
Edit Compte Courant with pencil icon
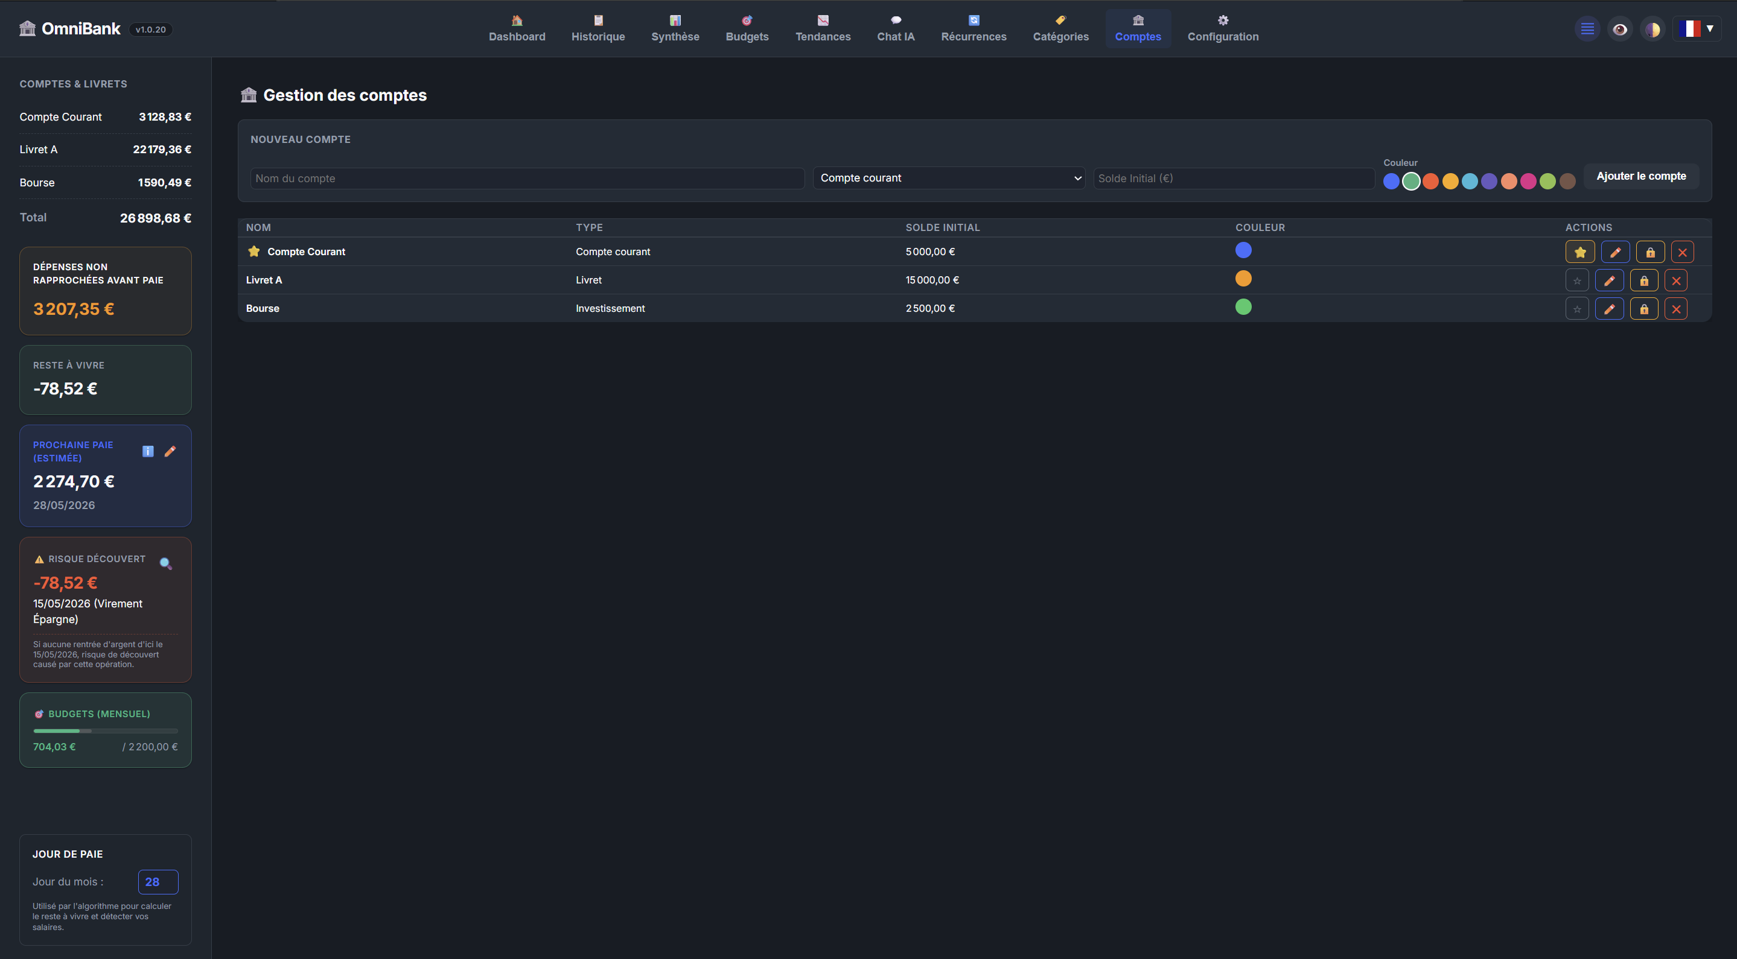[1615, 252]
